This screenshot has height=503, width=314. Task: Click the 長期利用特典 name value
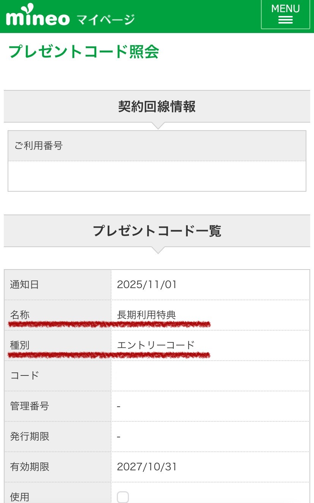[x=146, y=315]
